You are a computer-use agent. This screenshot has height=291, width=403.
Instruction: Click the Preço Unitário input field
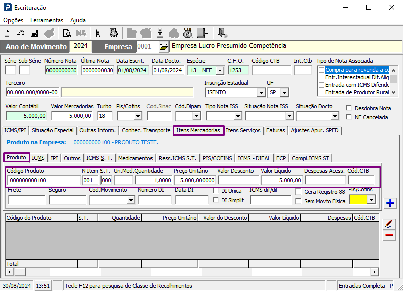click(194, 180)
